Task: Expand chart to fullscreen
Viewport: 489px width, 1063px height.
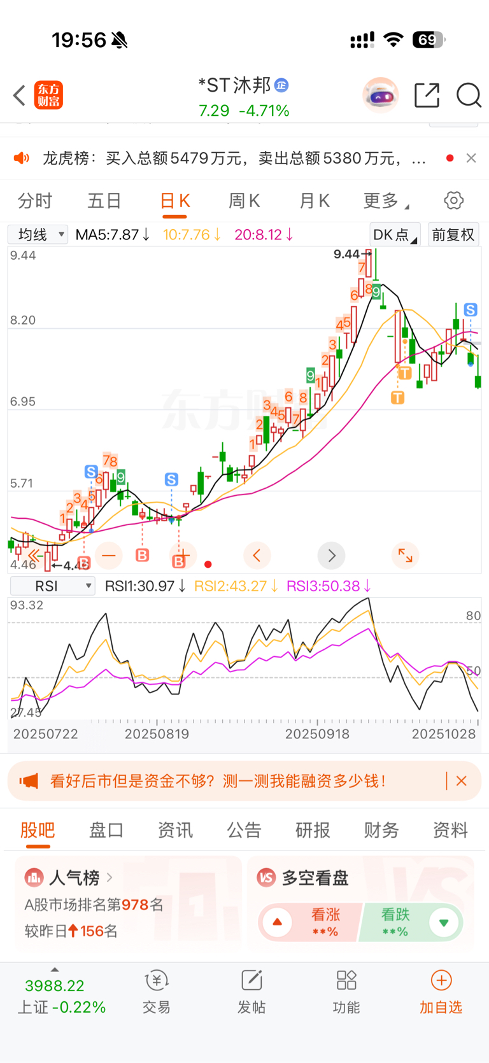Action: (405, 556)
